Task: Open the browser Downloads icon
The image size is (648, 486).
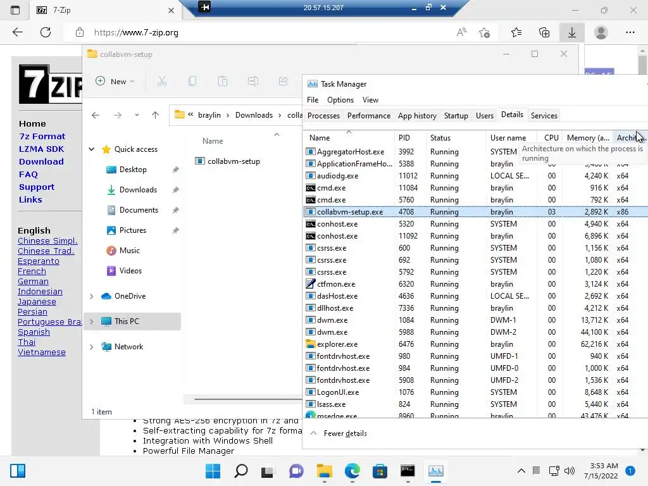Action: [x=572, y=32]
